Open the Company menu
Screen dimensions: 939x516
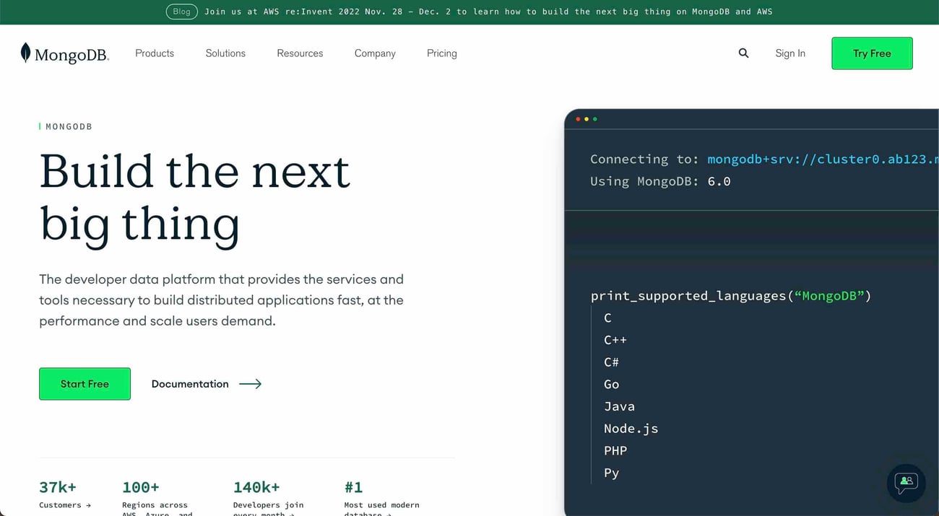click(375, 53)
